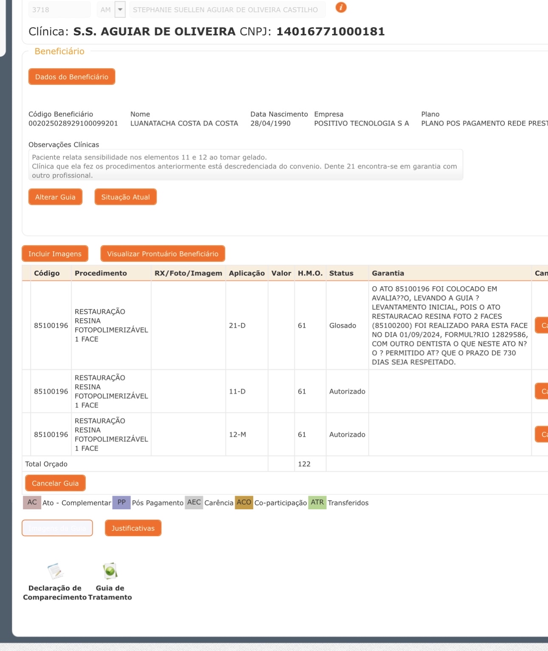The height and width of the screenshot is (651, 548).
Task: Click the Cancelar Guia button
Action: tap(55, 483)
